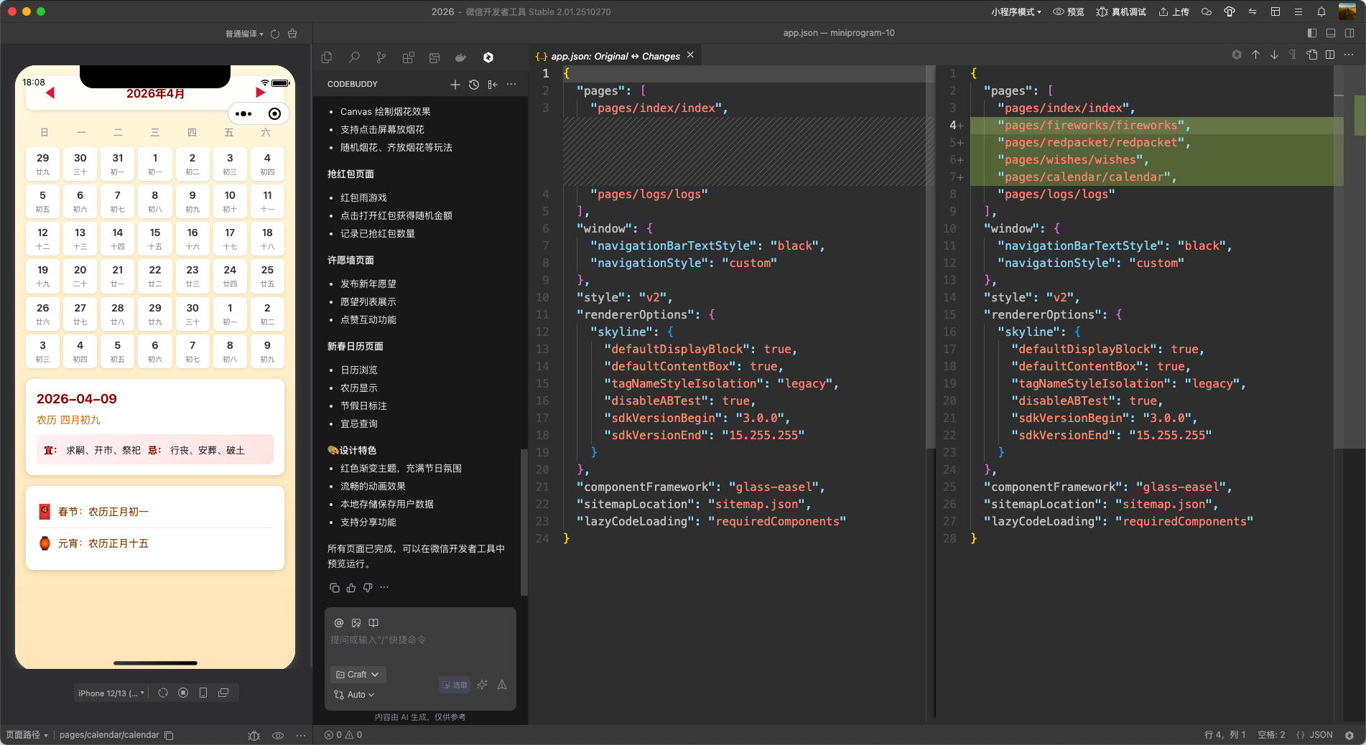Start a new CodeBuddy chat with plus icon
Screen dimensions: 1366x745
(455, 85)
